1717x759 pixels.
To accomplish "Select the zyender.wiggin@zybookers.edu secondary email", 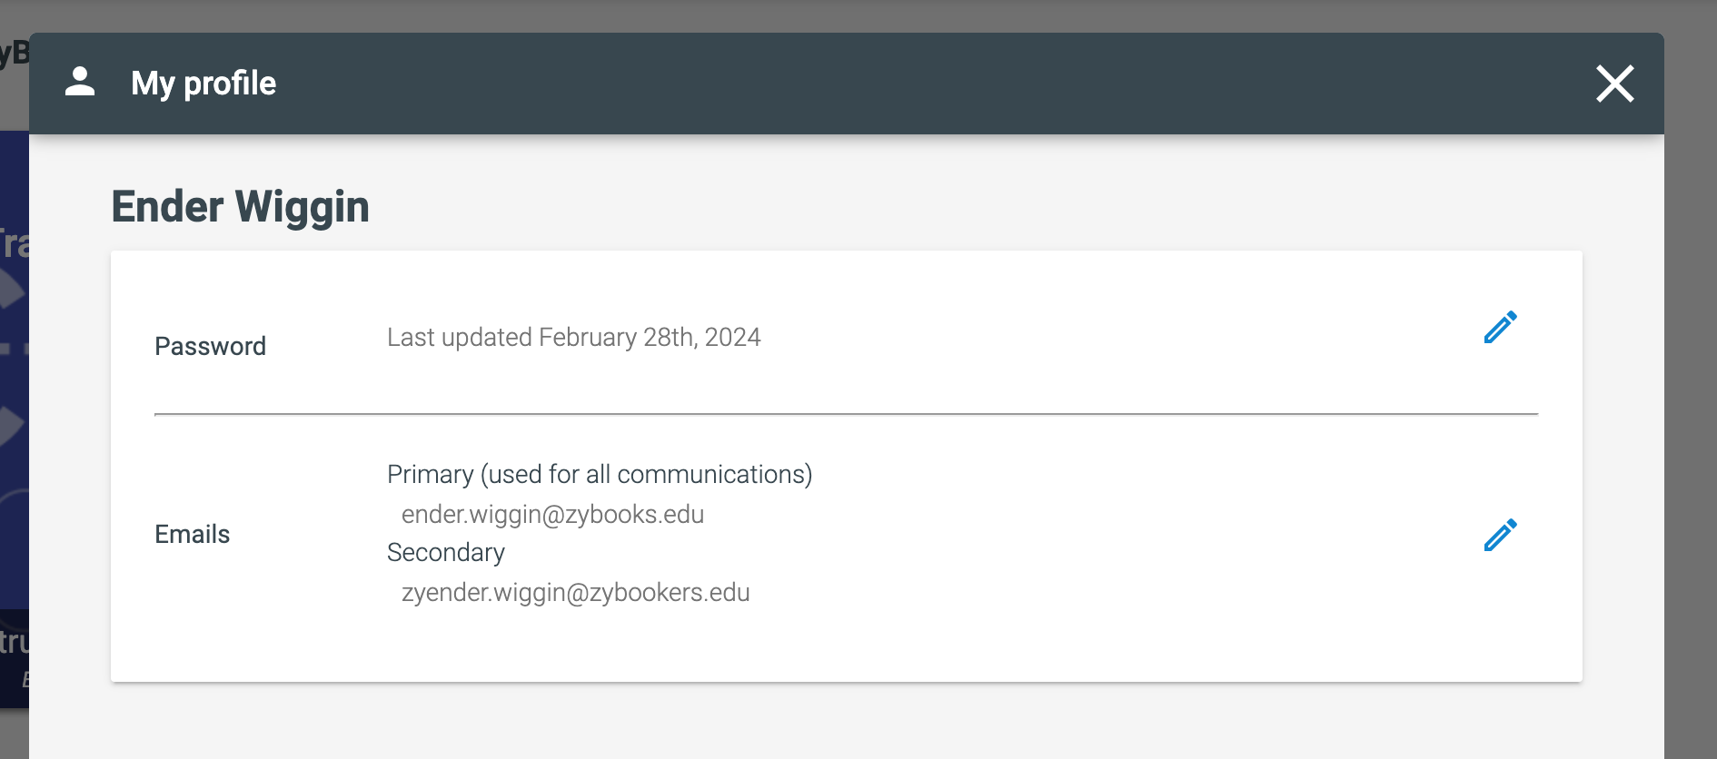I will pyautogui.click(x=575, y=592).
